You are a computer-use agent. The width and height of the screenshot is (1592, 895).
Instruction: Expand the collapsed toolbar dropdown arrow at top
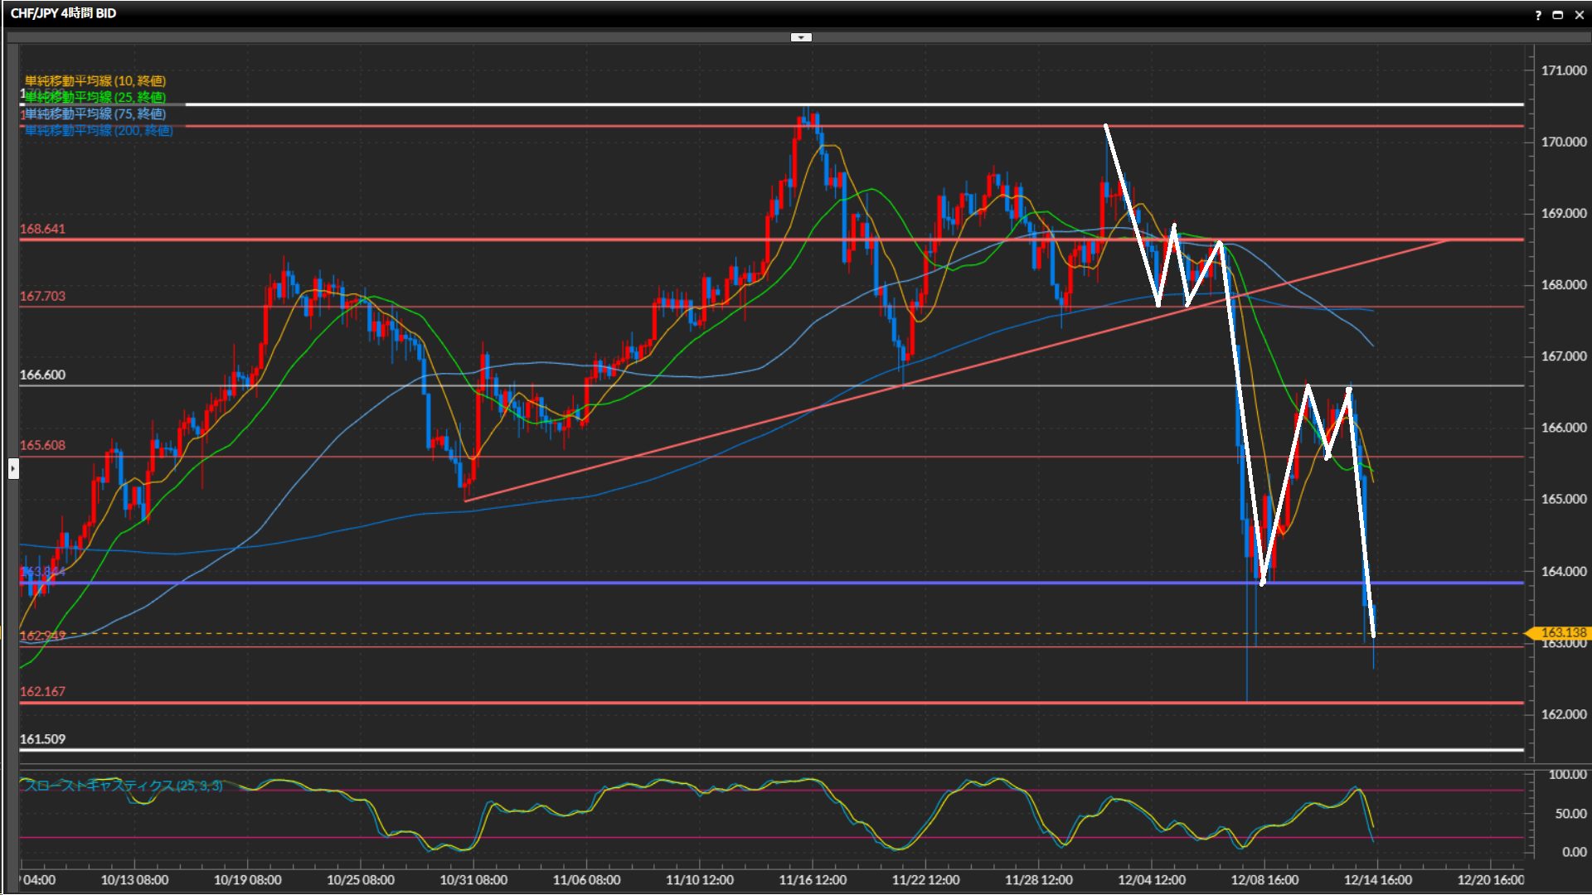(801, 37)
